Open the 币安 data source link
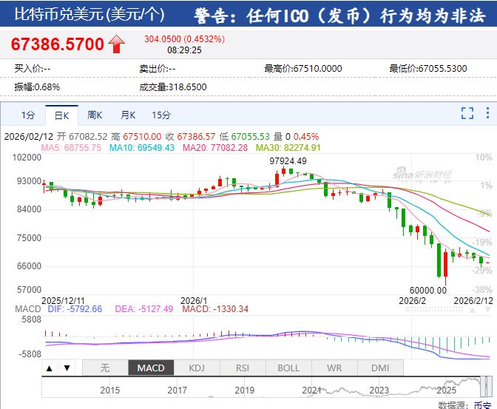The width and height of the screenshot is (497, 409). point(485,405)
